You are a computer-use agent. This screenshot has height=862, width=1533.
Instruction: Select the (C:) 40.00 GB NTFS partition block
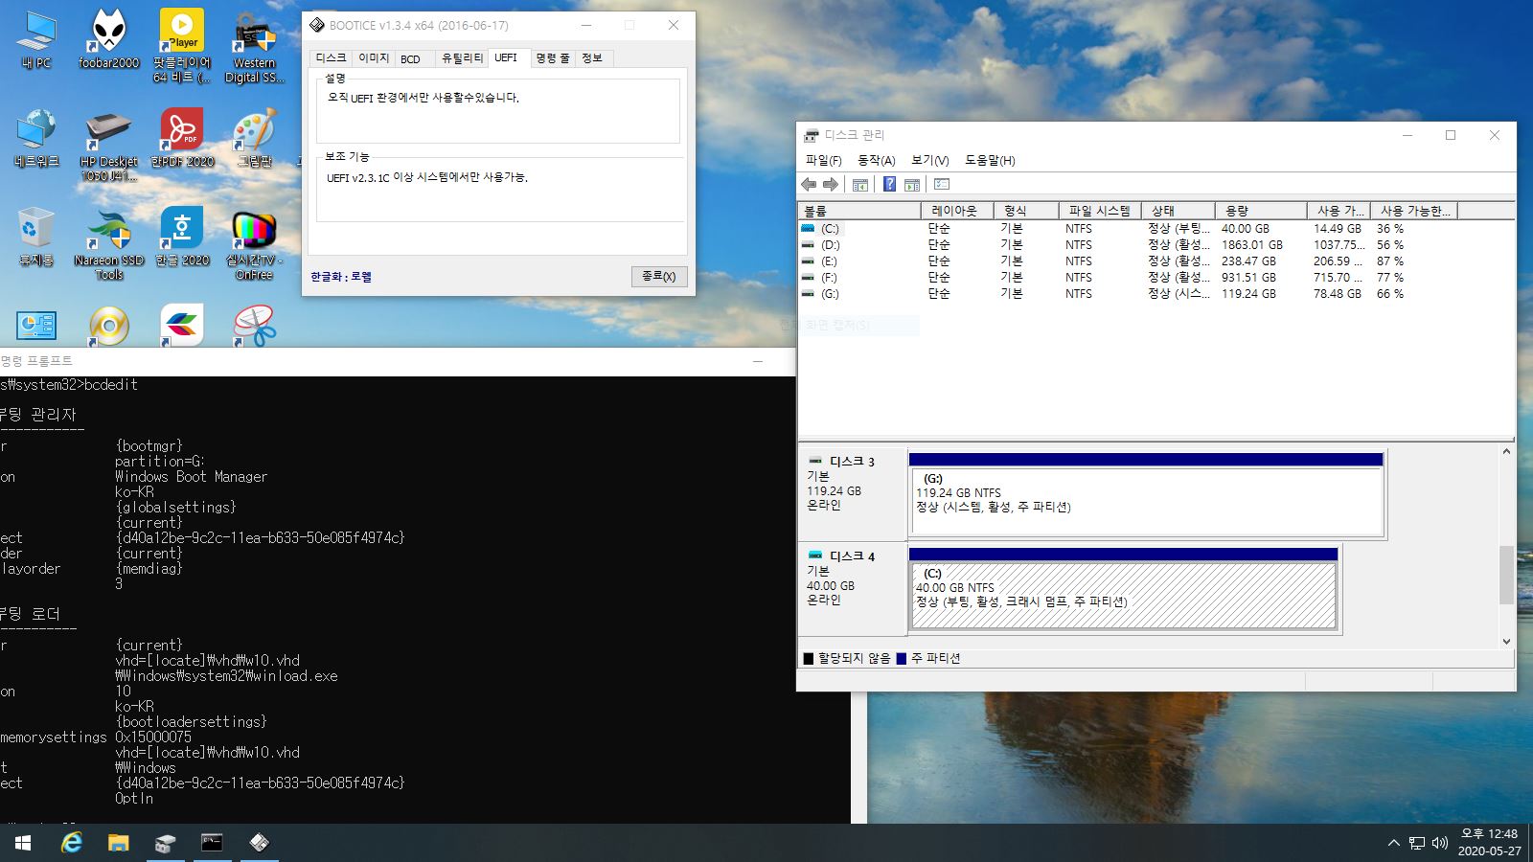pyautogui.click(x=1123, y=589)
